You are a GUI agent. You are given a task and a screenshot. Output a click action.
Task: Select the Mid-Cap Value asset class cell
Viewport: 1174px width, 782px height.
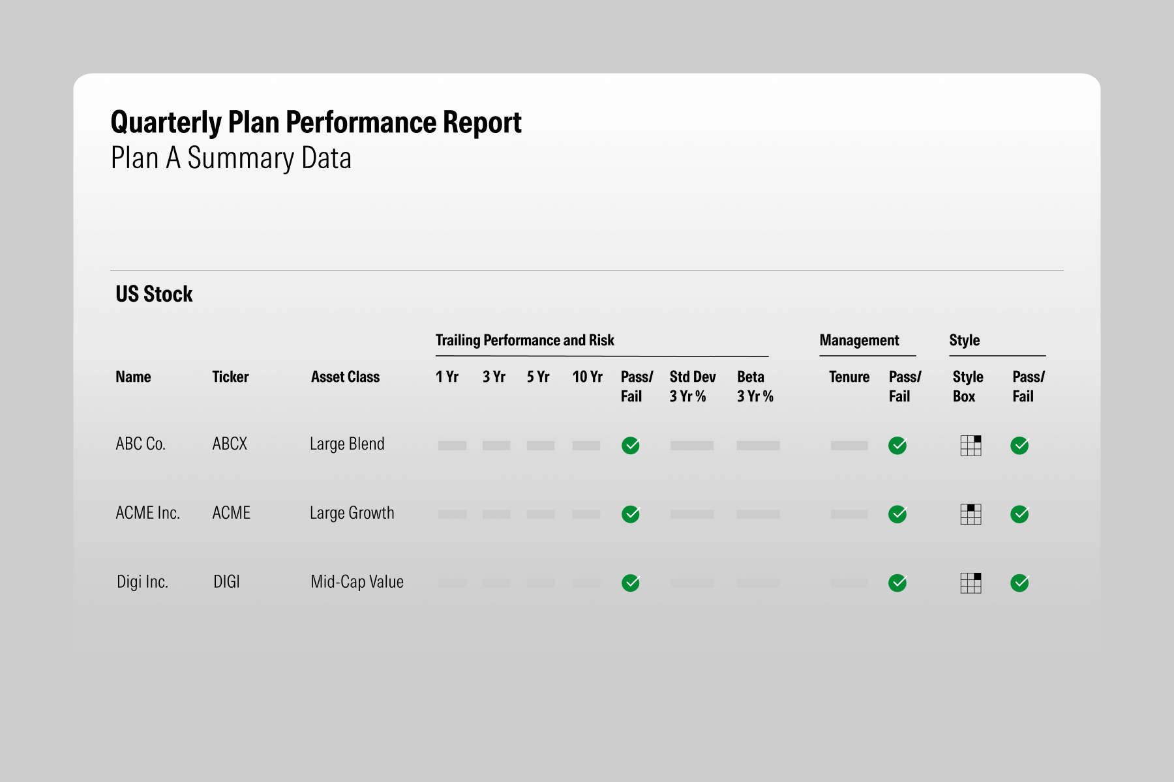[357, 582]
